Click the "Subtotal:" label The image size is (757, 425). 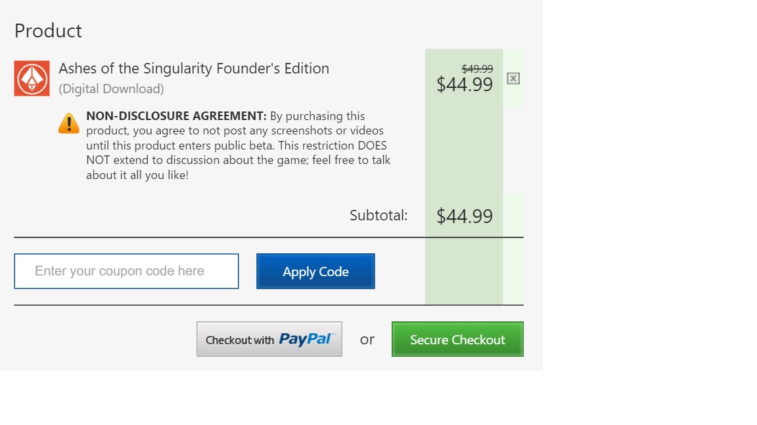point(378,215)
